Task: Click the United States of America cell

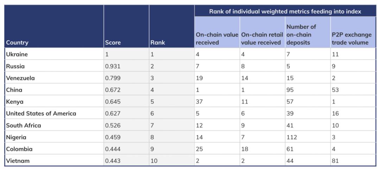Action: 41,113
